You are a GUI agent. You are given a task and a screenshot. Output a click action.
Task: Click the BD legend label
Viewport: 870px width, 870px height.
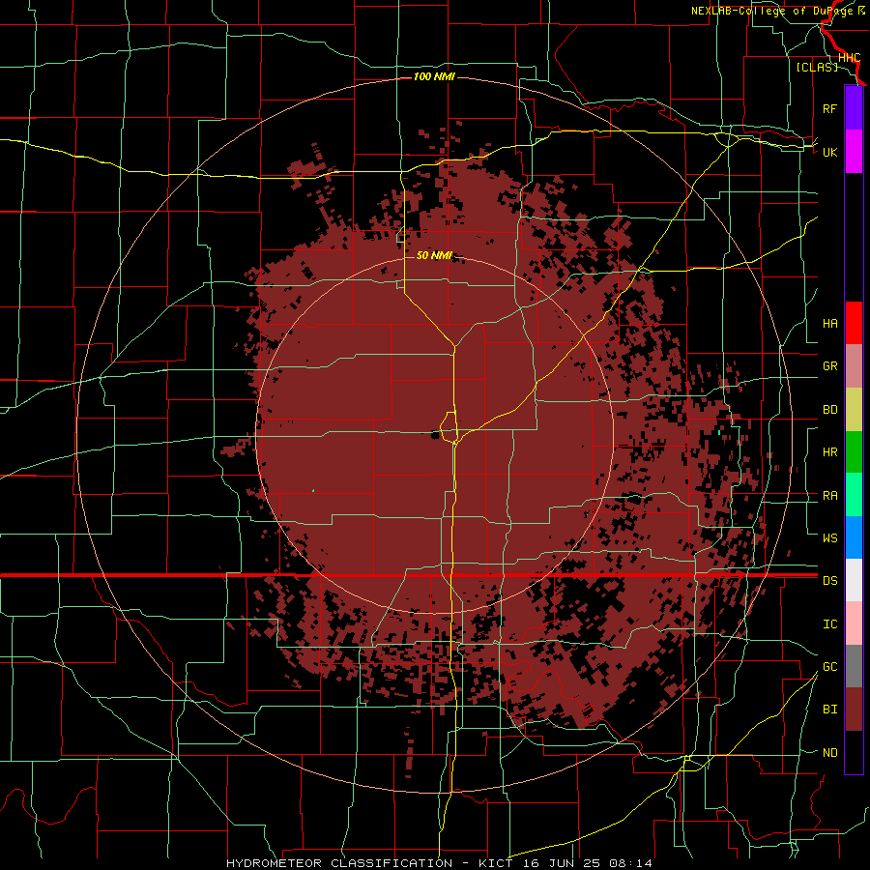pyautogui.click(x=829, y=410)
